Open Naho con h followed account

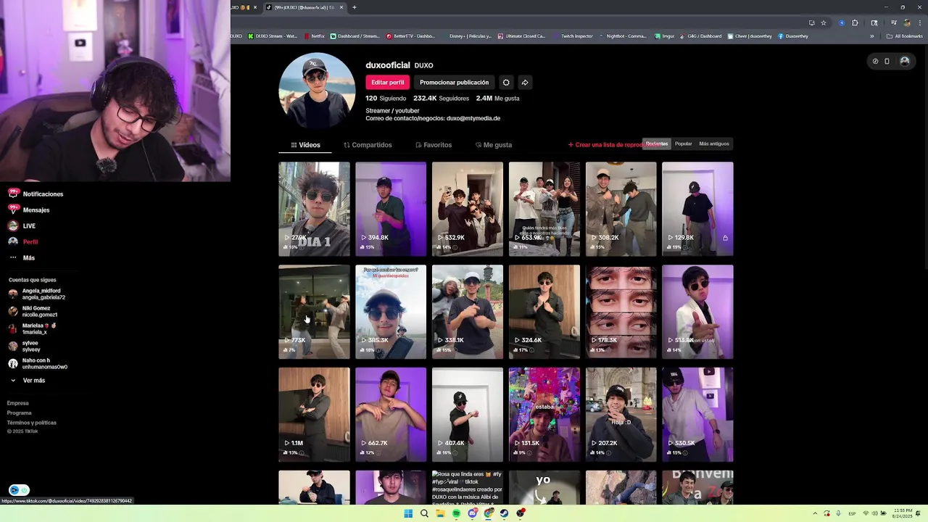click(x=38, y=364)
